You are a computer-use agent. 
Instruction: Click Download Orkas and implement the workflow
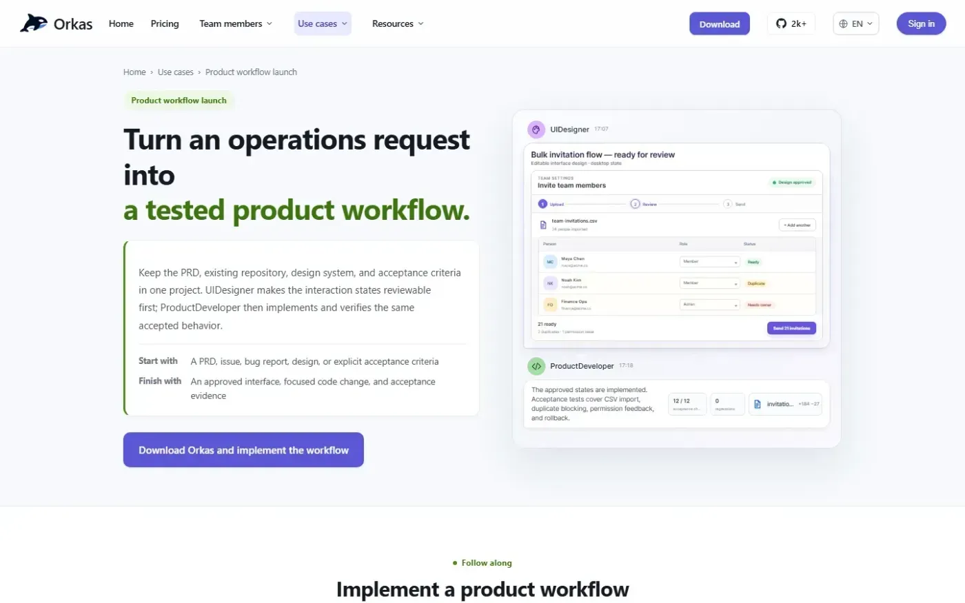pyautogui.click(x=243, y=450)
